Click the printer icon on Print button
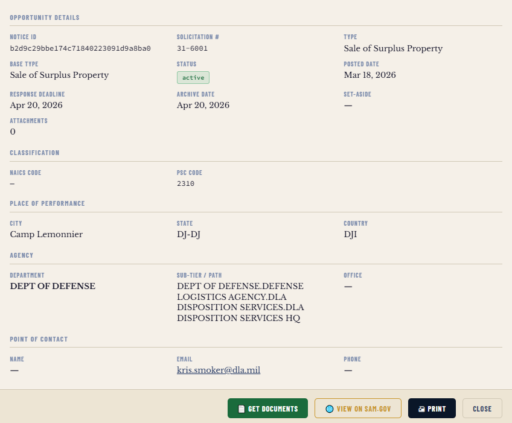 [421, 409]
